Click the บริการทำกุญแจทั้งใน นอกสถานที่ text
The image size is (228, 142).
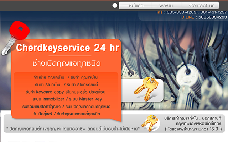(x=193, y=118)
